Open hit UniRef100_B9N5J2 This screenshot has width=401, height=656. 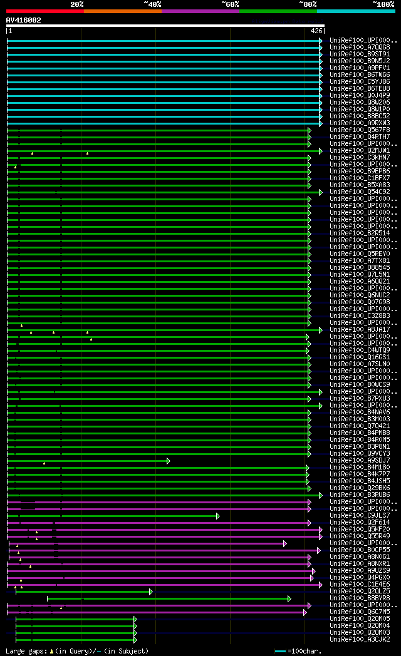[360, 61]
